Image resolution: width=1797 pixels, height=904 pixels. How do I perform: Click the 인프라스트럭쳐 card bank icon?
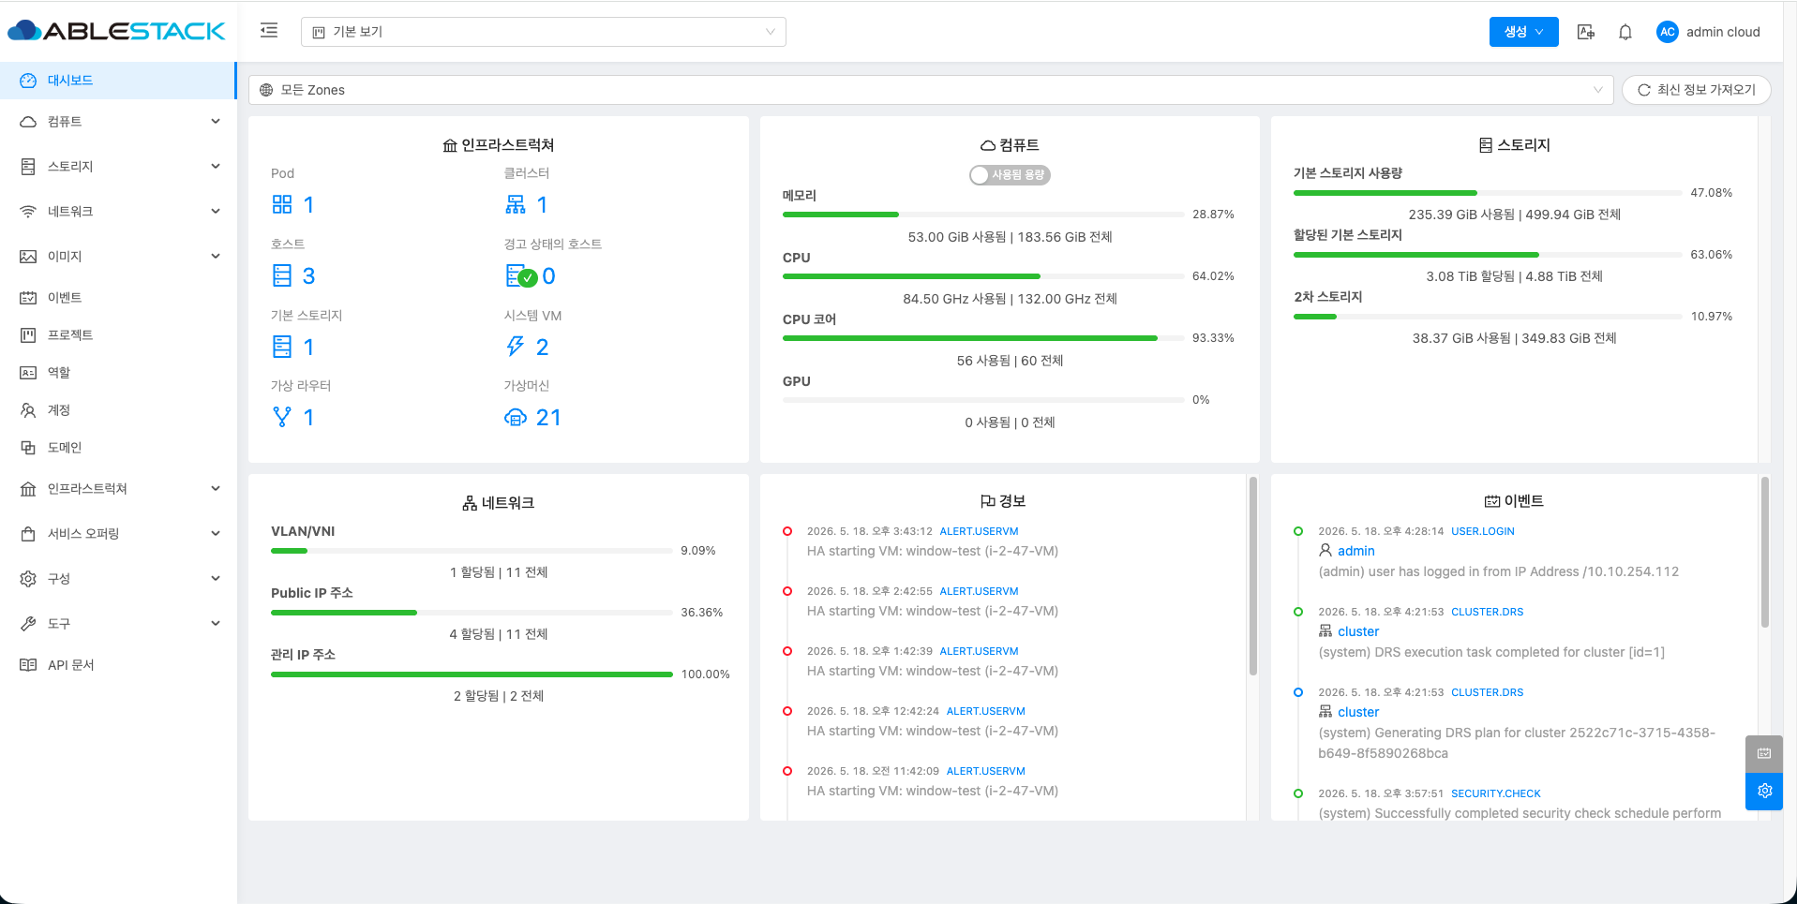tap(450, 145)
